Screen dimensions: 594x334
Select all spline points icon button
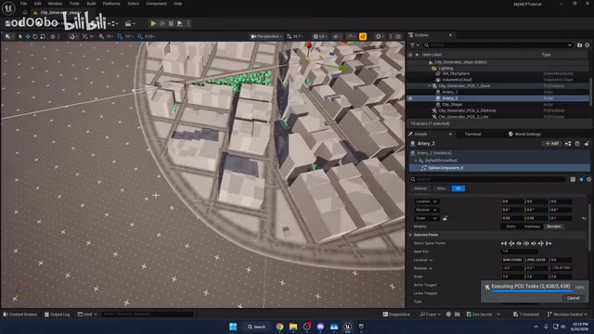point(526,243)
